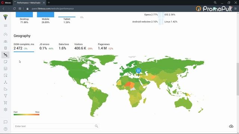Click the Mobile 26.89% device bar
Image resolution: width=239 pixels, height=134 pixels.
tap(46, 15)
